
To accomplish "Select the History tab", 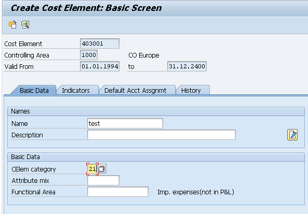I will (x=191, y=91).
